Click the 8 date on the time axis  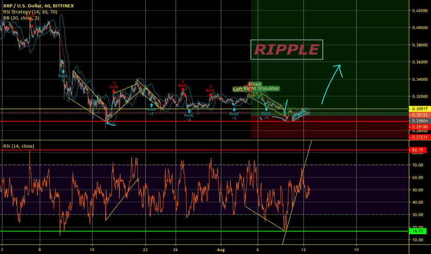click(40, 250)
